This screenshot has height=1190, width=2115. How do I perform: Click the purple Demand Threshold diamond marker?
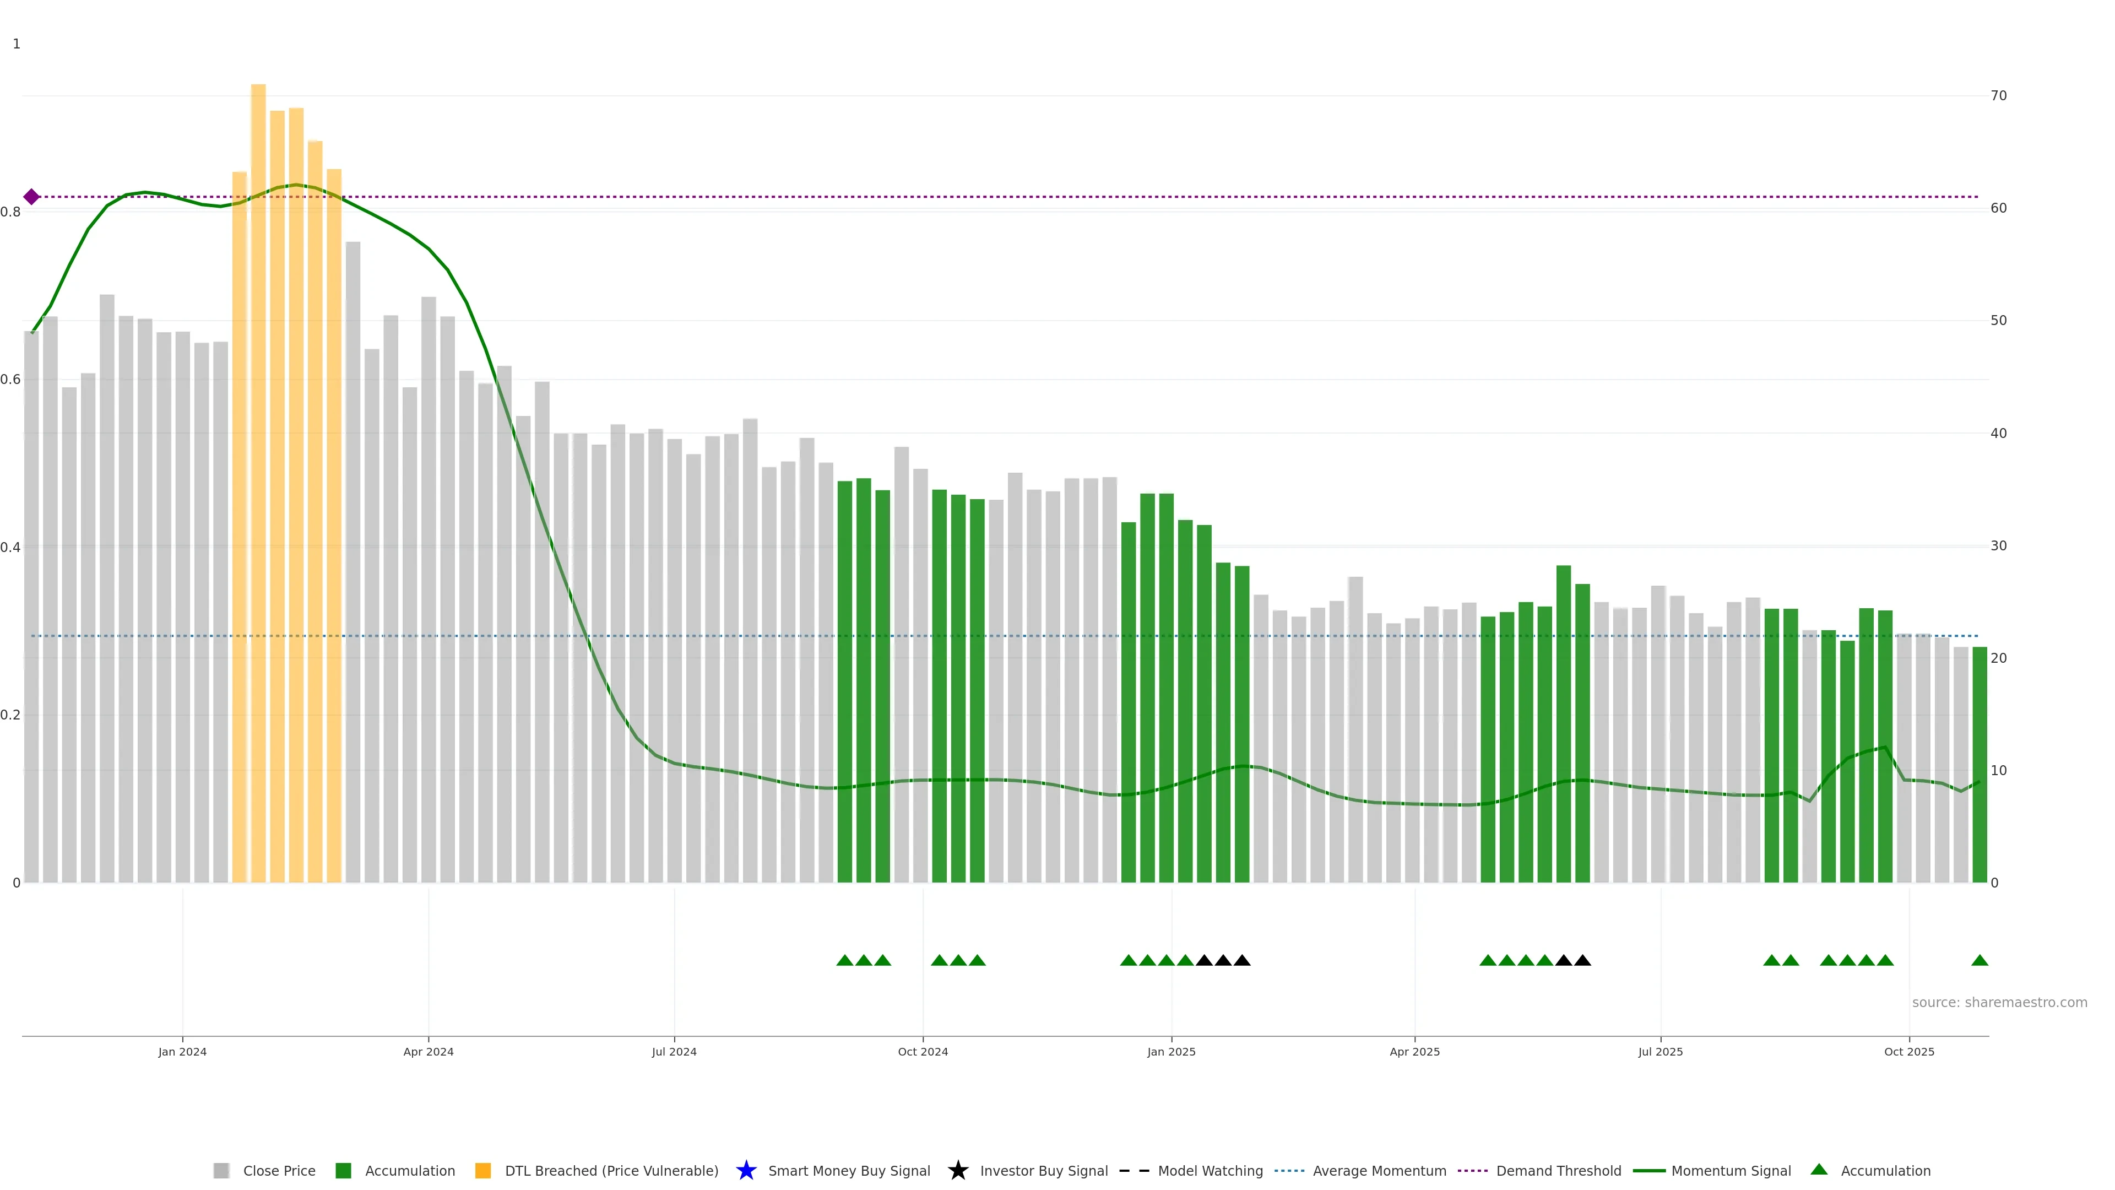[31, 196]
